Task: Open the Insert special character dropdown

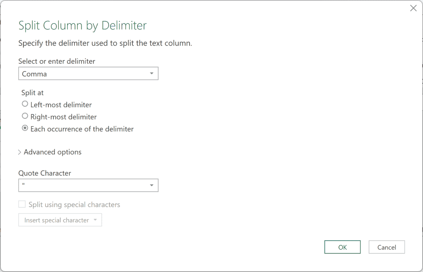Action: (60, 220)
